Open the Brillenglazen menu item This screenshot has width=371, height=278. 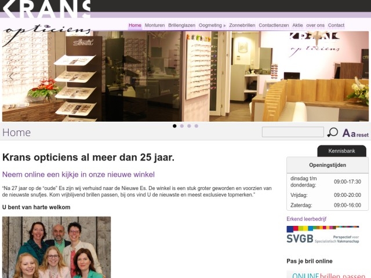point(181,25)
